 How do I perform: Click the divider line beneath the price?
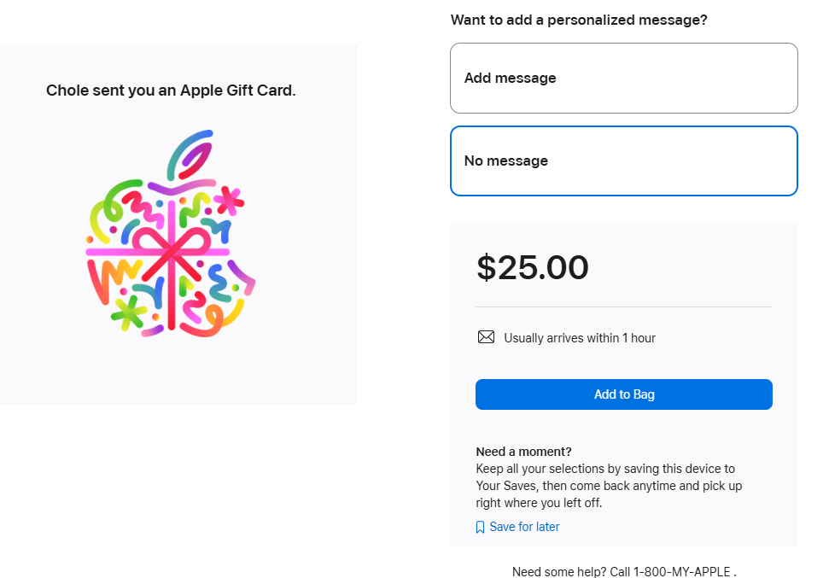[624, 307]
